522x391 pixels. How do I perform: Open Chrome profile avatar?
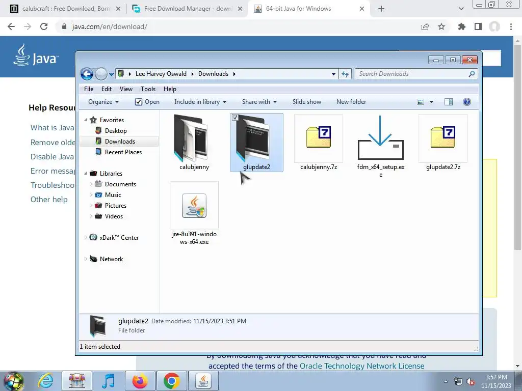[x=494, y=26]
